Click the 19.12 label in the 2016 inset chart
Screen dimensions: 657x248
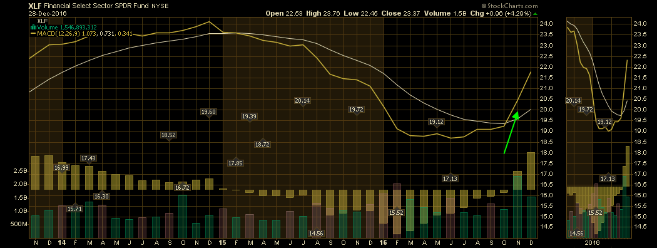click(604, 122)
